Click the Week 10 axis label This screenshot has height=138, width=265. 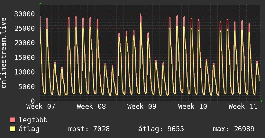click(x=193, y=107)
